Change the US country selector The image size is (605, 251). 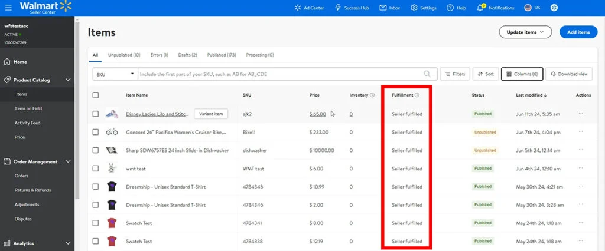532,8
